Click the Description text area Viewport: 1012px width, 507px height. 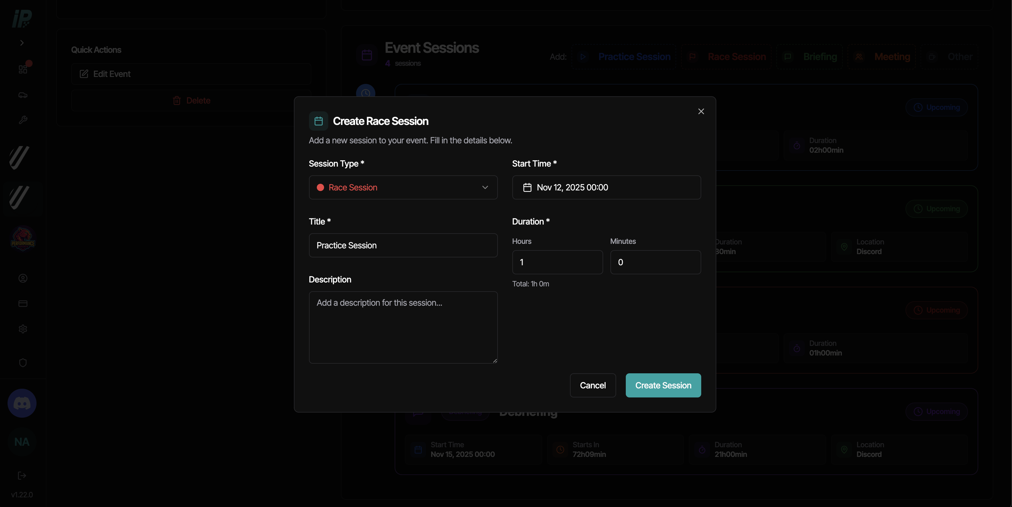point(403,327)
